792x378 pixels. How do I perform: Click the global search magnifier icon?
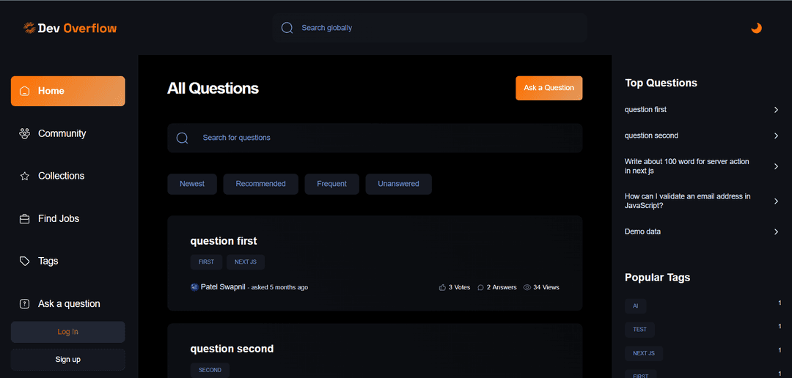(x=287, y=28)
